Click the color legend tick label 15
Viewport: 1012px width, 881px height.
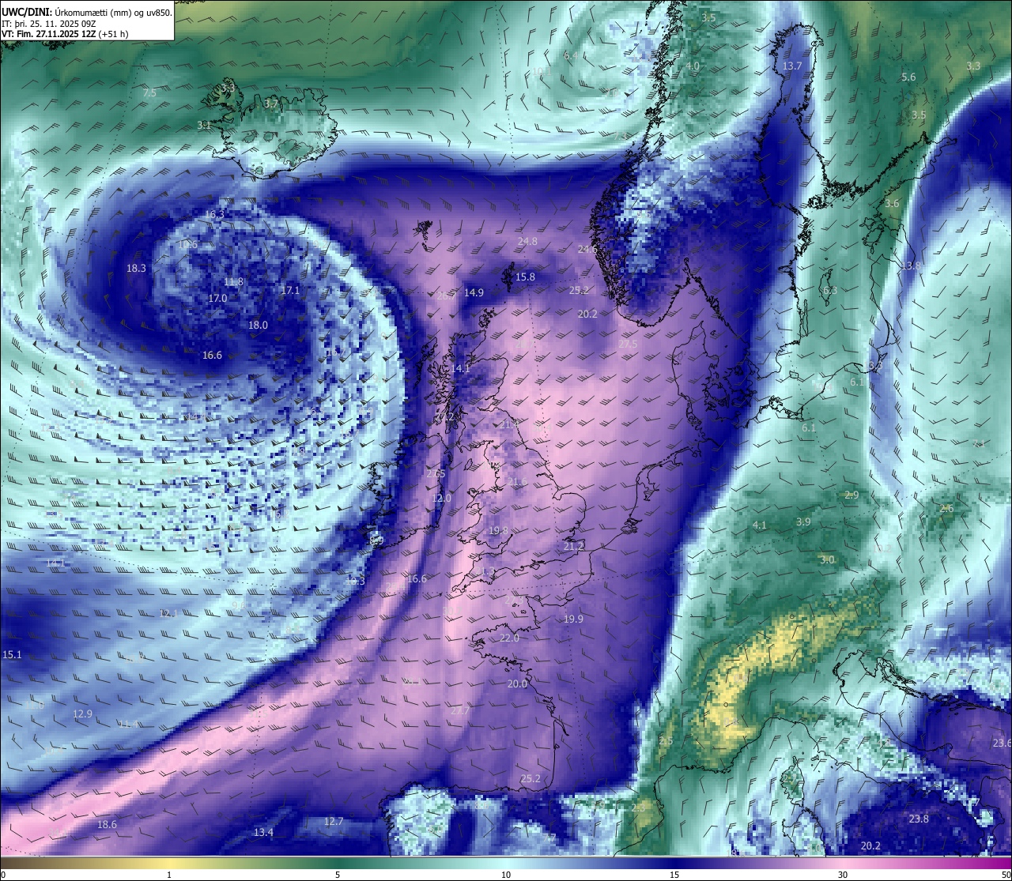(674, 874)
